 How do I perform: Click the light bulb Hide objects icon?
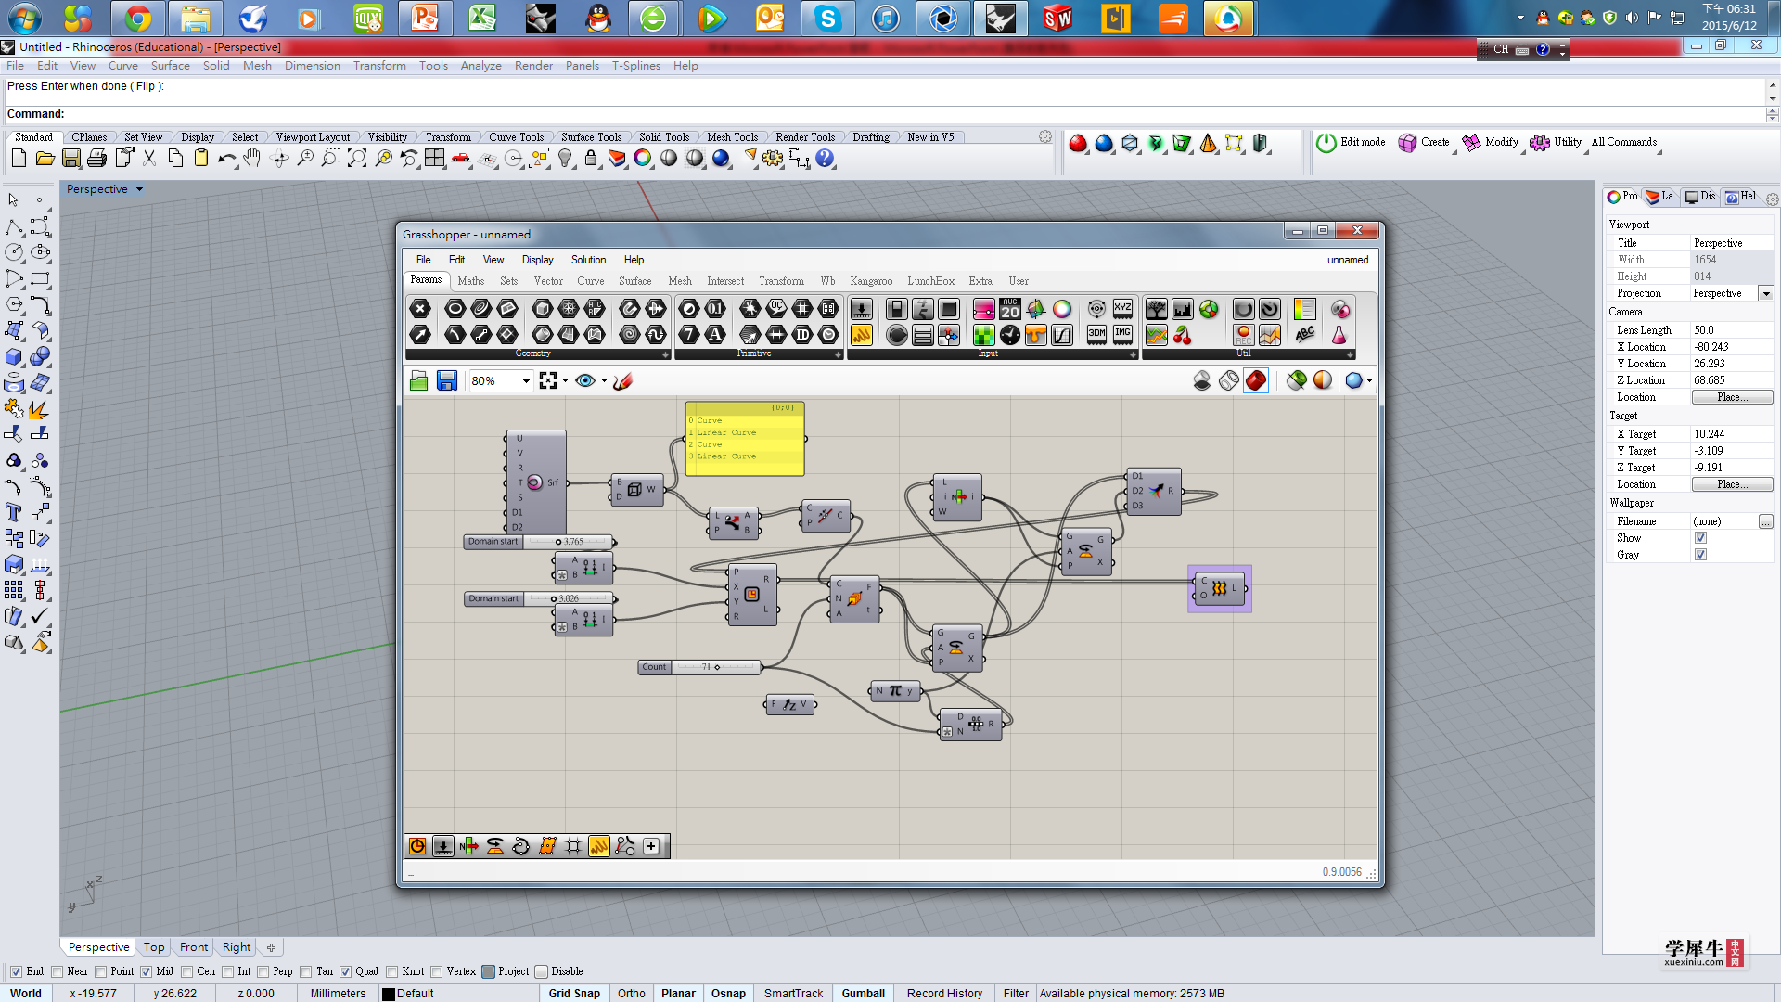click(565, 159)
